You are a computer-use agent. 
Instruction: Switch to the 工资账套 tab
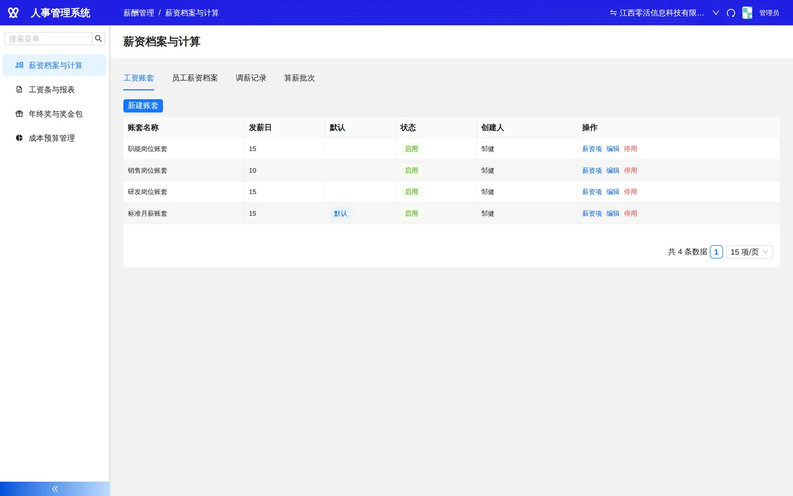139,78
